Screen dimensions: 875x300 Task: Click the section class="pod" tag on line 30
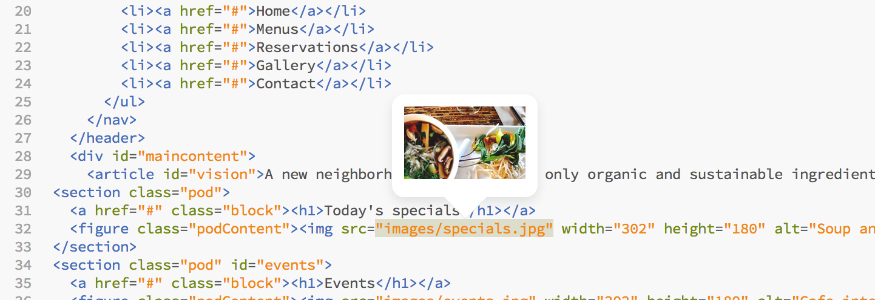pyautogui.click(x=141, y=192)
